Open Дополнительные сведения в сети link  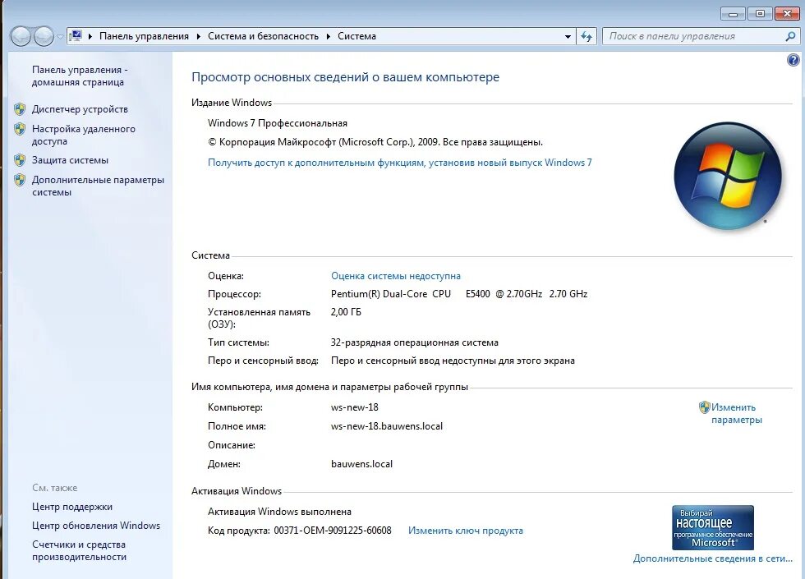(713, 558)
